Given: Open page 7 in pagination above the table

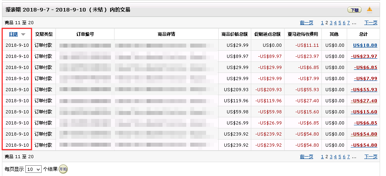Looking at the screenshot, I should [x=348, y=23].
